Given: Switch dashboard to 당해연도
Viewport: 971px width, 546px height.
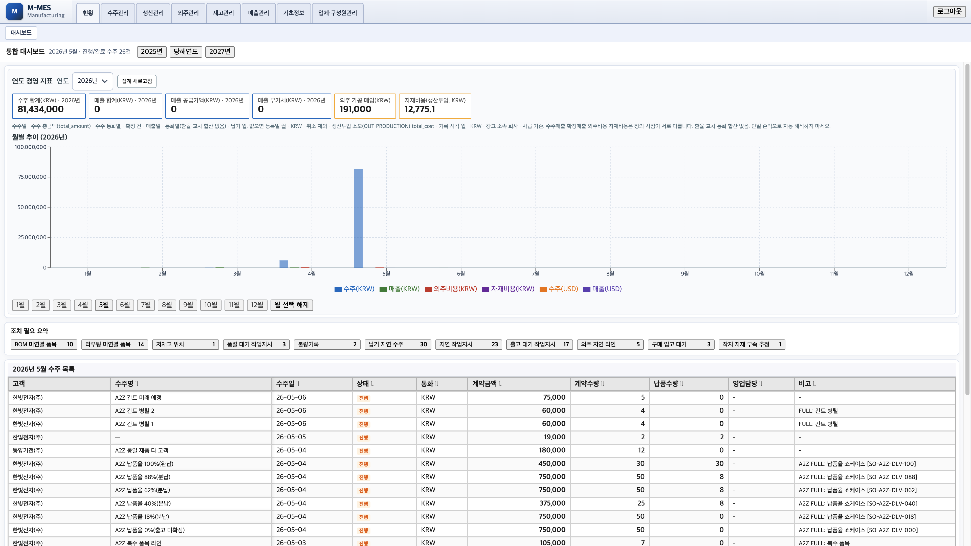Looking at the screenshot, I should click(186, 52).
